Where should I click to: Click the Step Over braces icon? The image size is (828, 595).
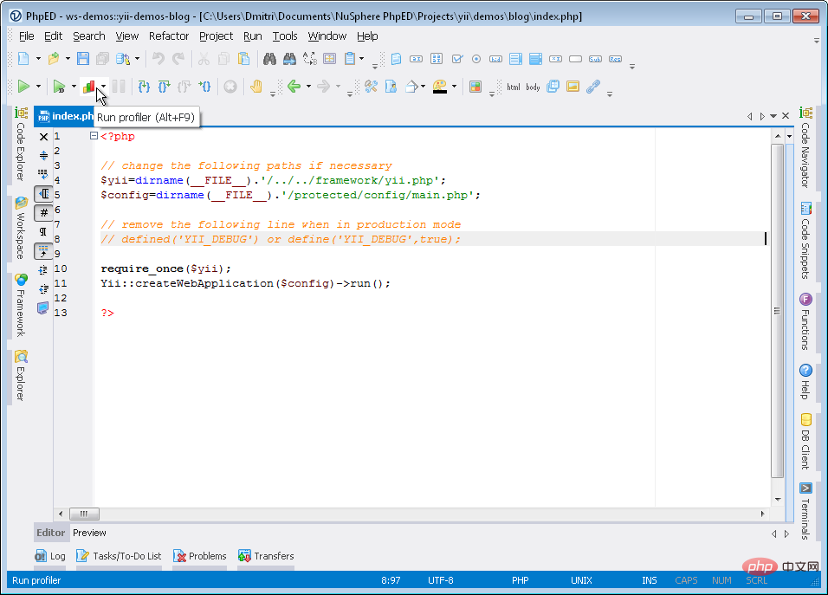(x=165, y=86)
